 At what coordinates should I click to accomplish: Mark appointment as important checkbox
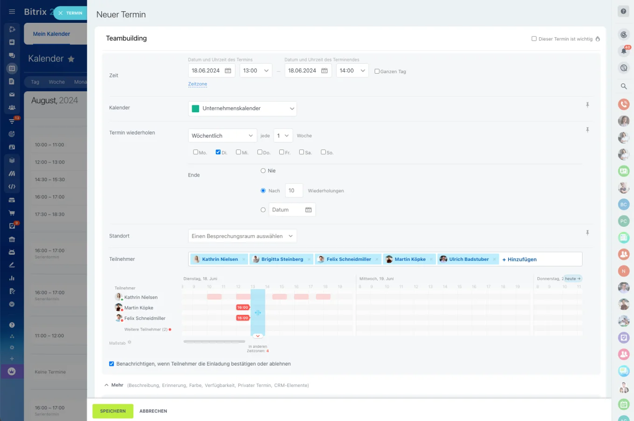(x=534, y=39)
